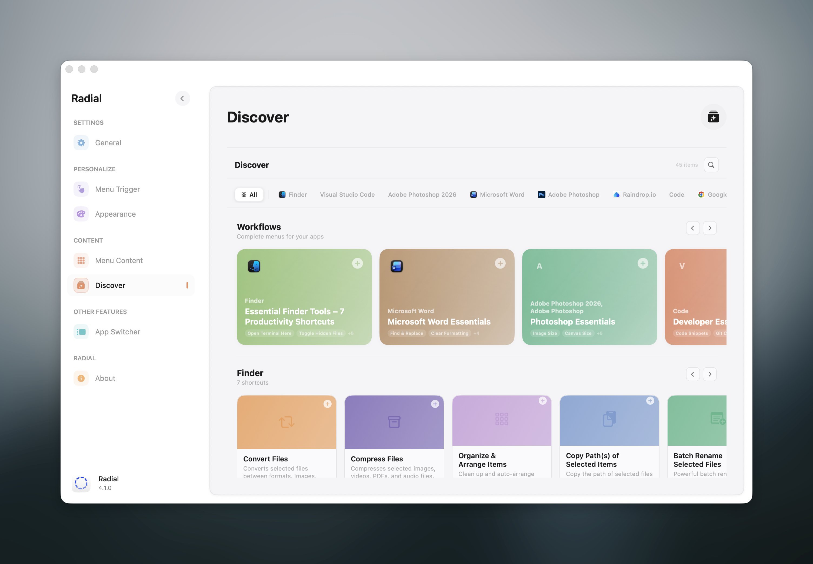Advance the Workflows carousel with the right arrow
The width and height of the screenshot is (813, 564).
(x=710, y=228)
